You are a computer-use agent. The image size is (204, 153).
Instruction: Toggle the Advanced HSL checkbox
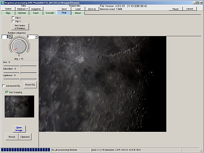[x=4, y=86]
